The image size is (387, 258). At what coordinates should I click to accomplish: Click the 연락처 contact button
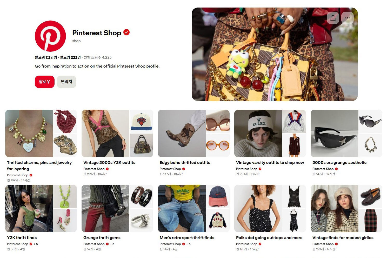pos(66,82)
